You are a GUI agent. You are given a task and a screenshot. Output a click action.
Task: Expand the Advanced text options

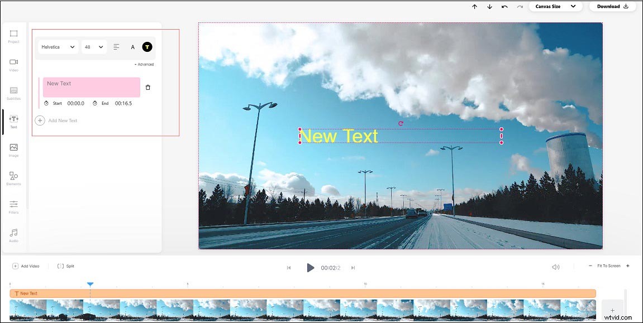click(x=144, y=64)
